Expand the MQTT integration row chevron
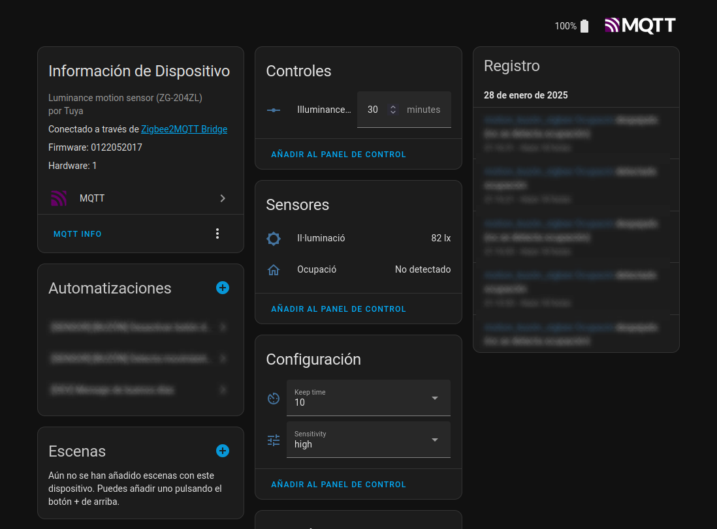 click(223, 198)
